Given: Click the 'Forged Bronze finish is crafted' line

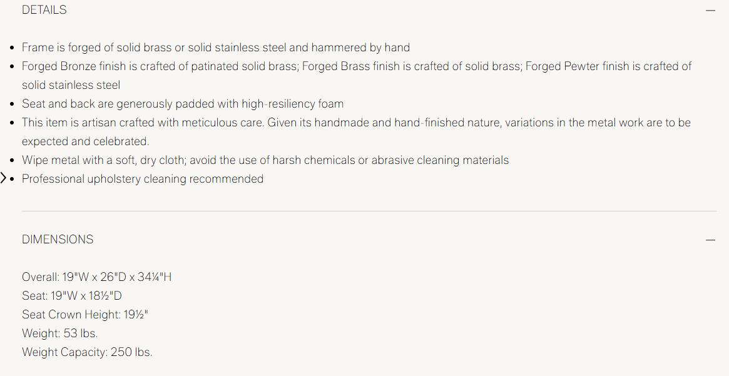Looking at the screenshot, I should (357, 66).
